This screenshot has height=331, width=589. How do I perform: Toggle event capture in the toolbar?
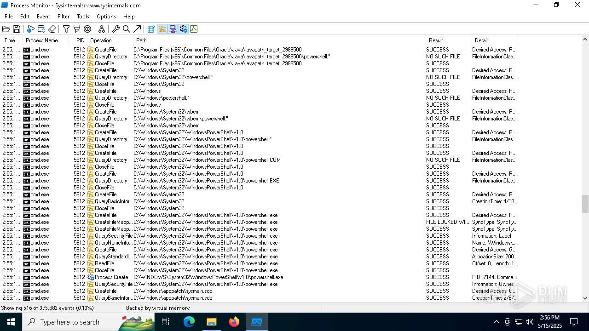[x=30, y=29]
